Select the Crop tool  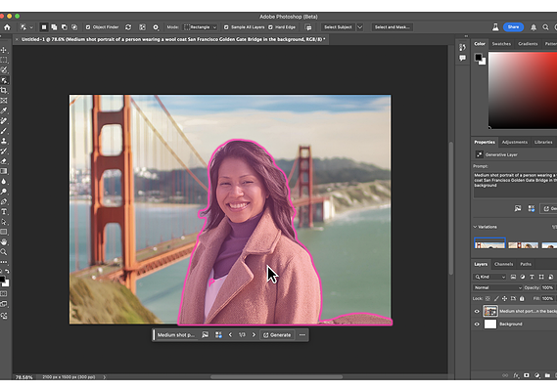pyautogui.click(x=4, y=90)
